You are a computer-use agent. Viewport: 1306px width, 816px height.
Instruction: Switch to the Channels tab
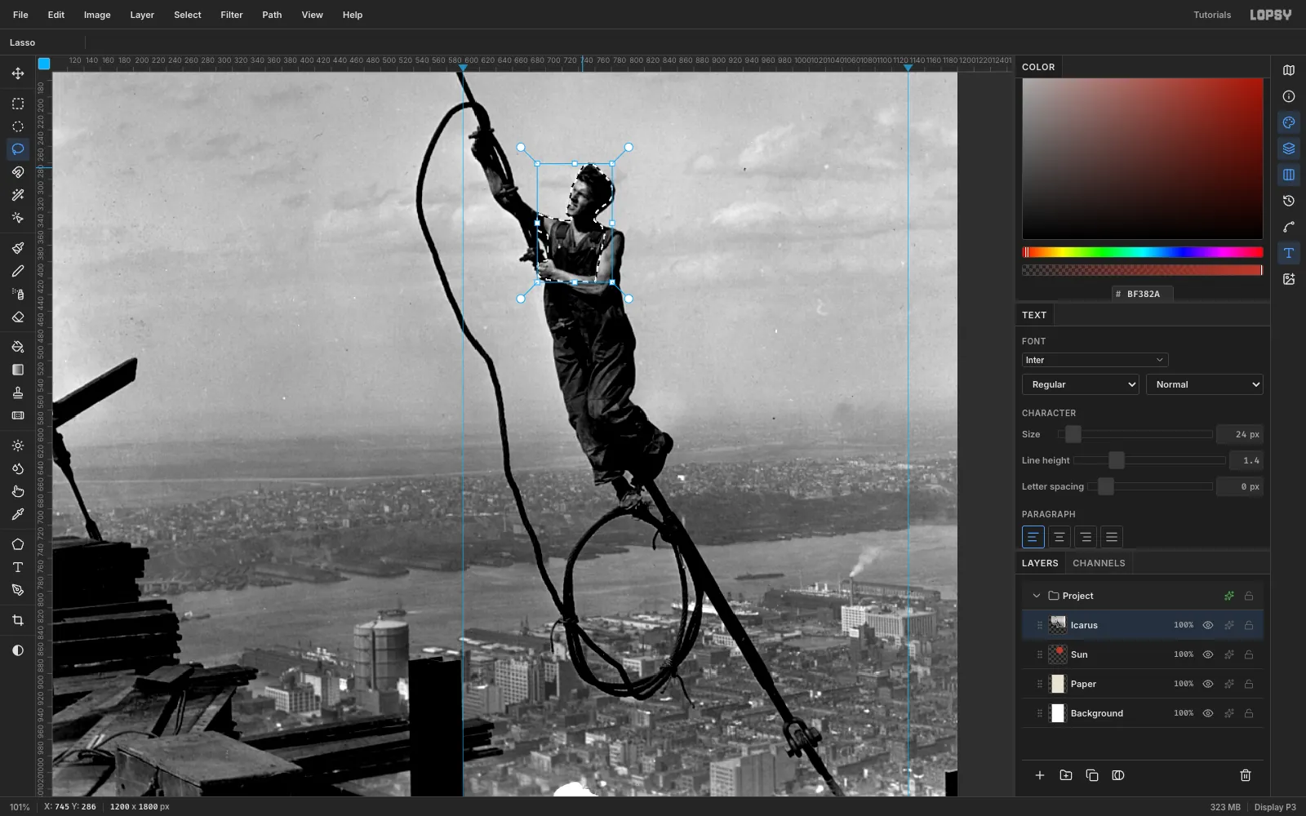(1099, 563)
